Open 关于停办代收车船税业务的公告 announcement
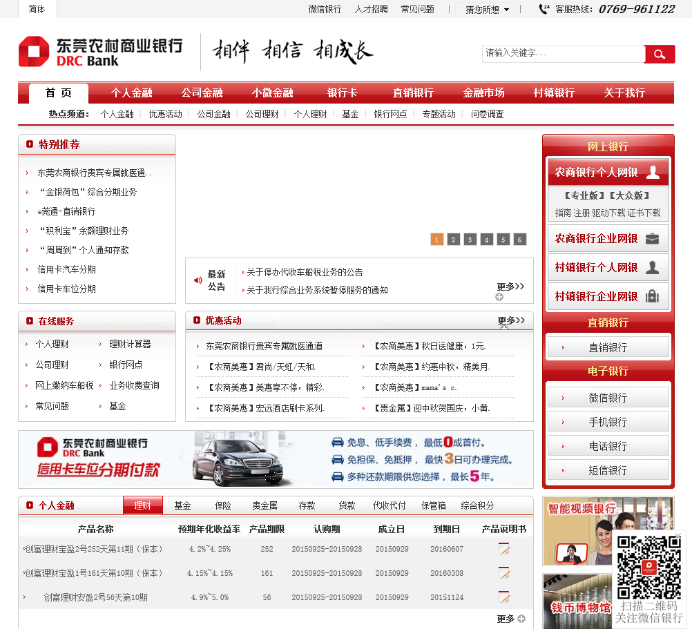 (x=305, y=272)
